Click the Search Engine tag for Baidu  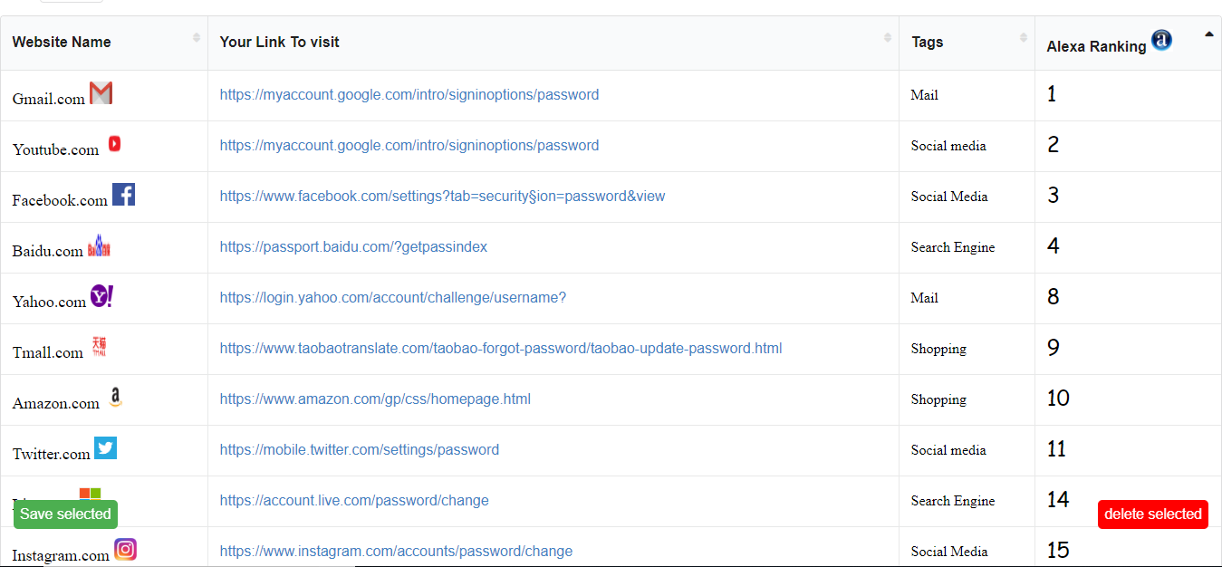[953, 246]
